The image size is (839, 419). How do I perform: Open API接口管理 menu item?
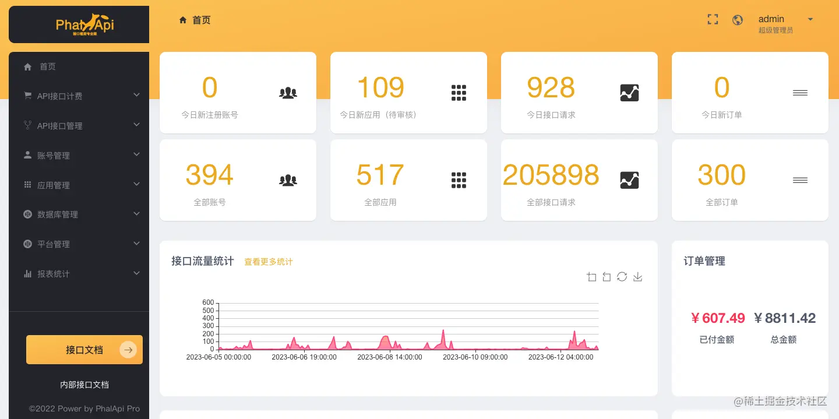pos(79,126)
